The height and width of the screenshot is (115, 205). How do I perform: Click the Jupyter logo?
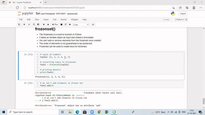pyautogui.click(x=26, y=13)
